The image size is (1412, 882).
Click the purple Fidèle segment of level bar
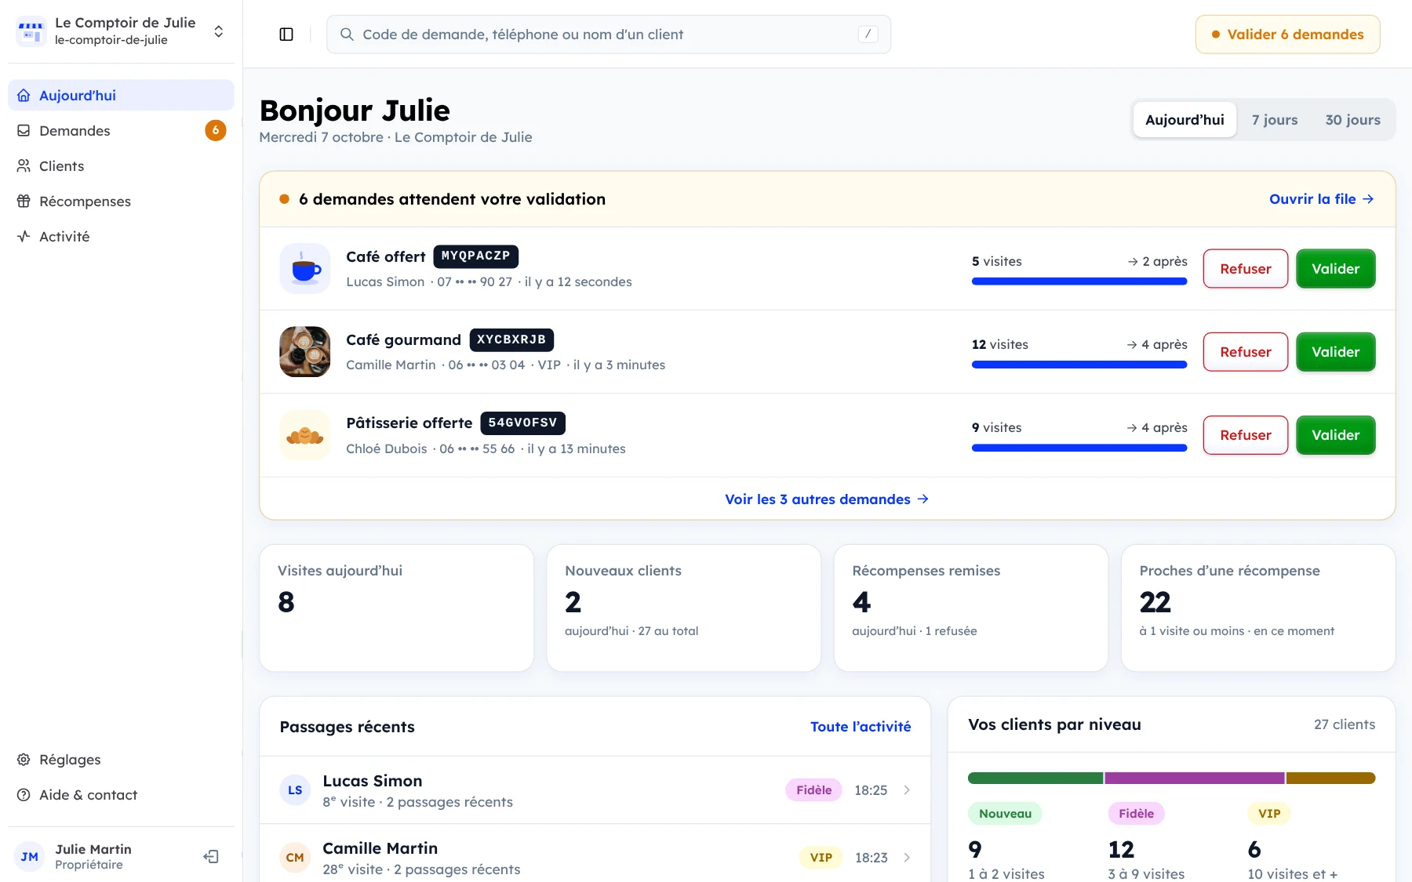pyautogui.click(x=1195, y=779)
